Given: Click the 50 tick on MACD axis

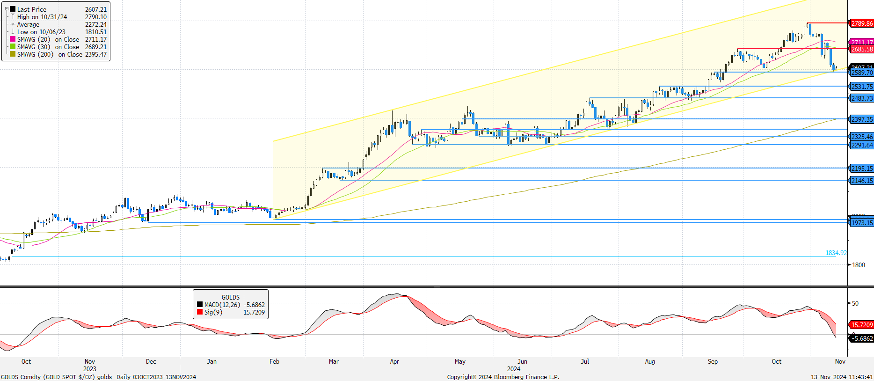Looking at the screenshot, I should point(855,303).
